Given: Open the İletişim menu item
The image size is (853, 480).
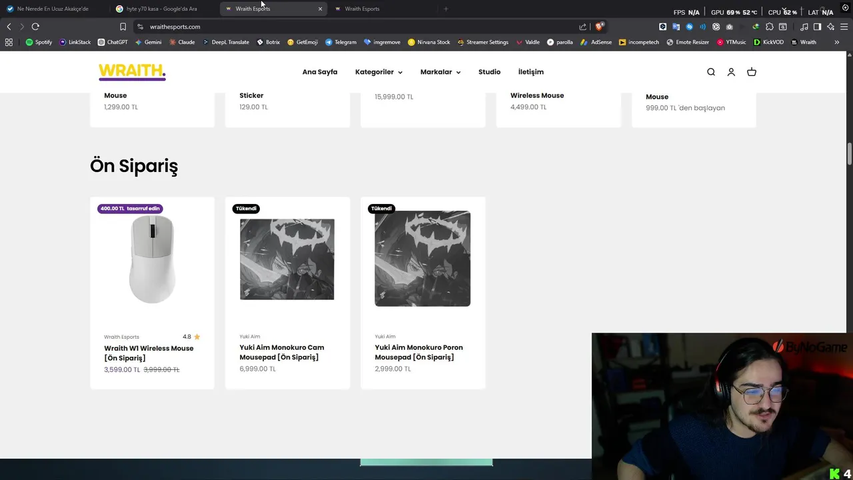Looking at the screenshot, I should click(531, 72).
